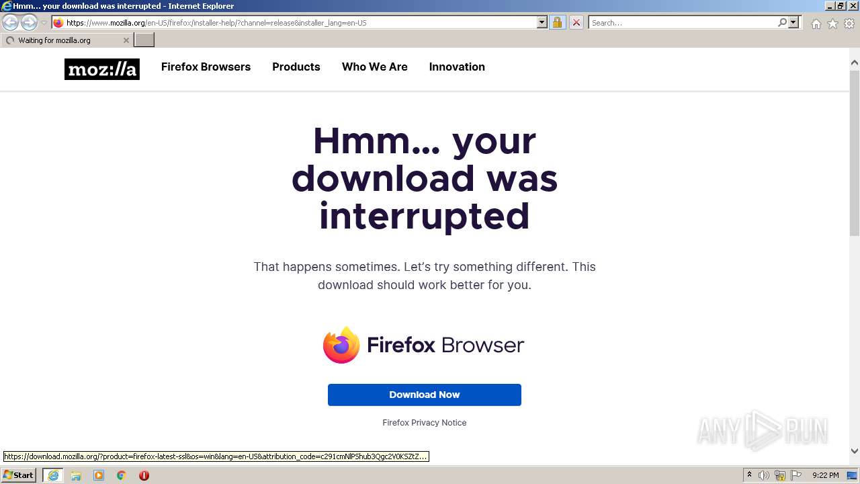Click the search magnifier icon
This screenshot has width=860, height=484.
[x=782, y=23]
